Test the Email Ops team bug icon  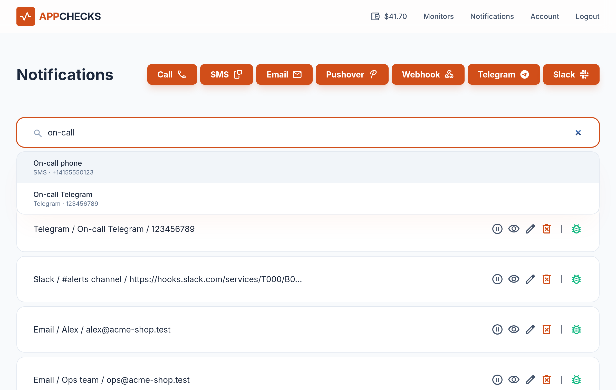(576, 380)
